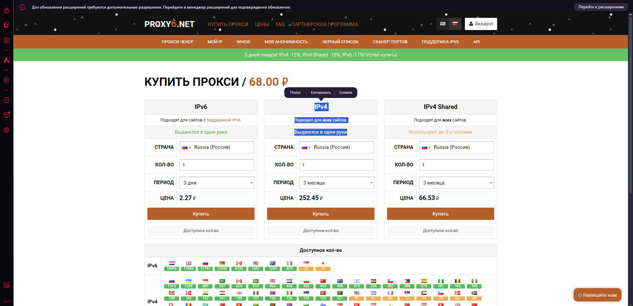Focus IPv6 КОЛ-ВО quantity field

[x=217, y=165]
